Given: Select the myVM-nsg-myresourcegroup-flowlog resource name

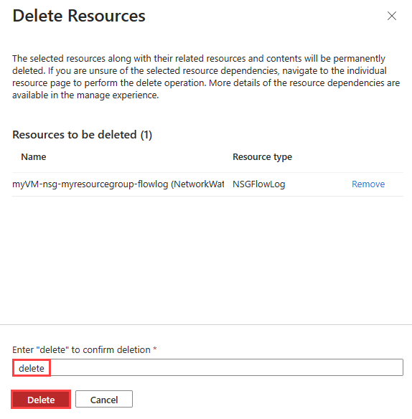Looking at the screenshot, I should [x=118, y=184].
